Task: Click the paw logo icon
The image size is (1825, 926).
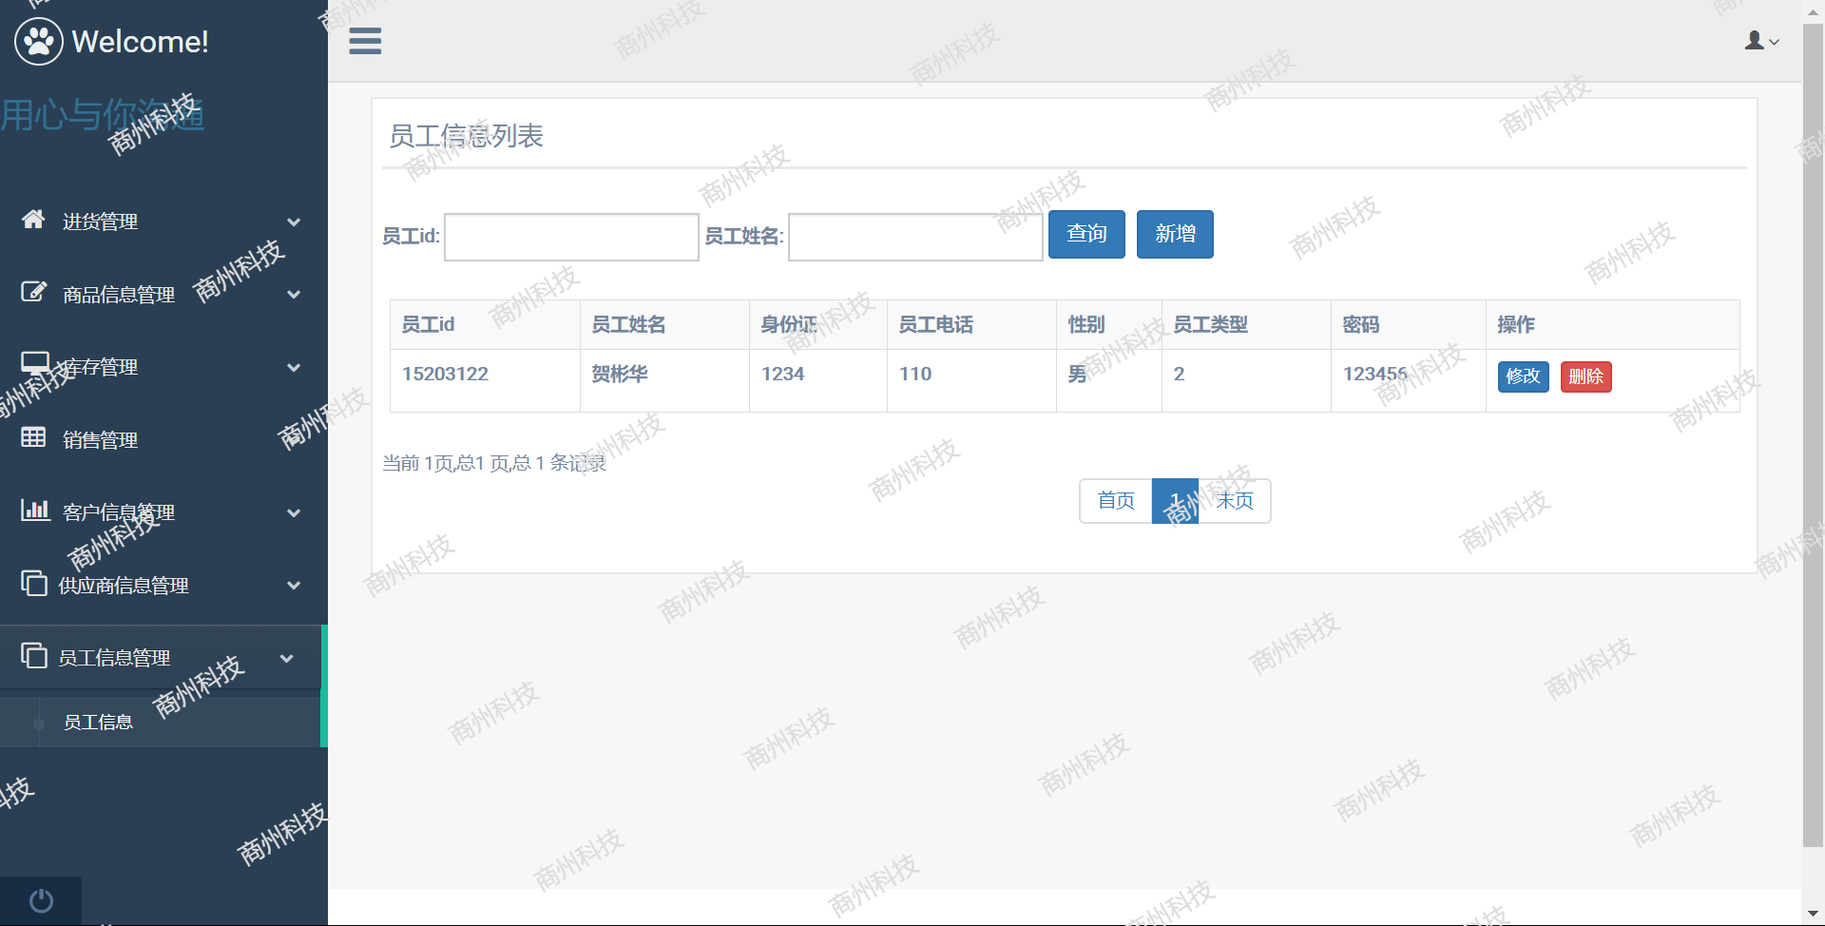Action: point(39,41)
